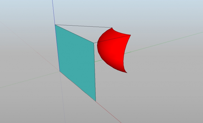Select the thin edge above teal face
Viewport: 203px width, 123px height.
84,26
